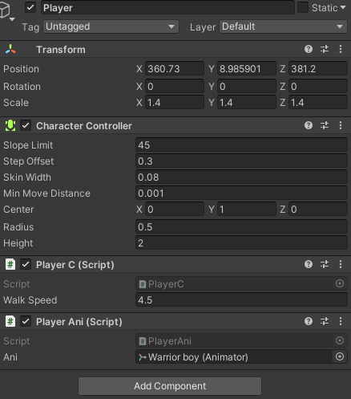Open Player C script three-dot menu
This screenshot has width=351, height=399.
point(341,264)
